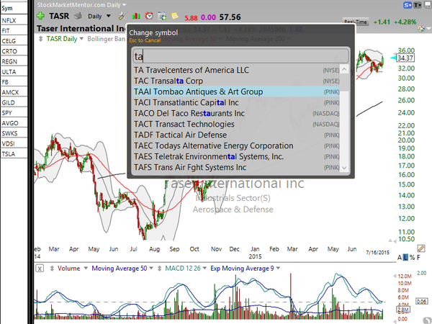Select FB in the watchlist
The width and height of the screenshot is (432, 324).
(14, 82)
